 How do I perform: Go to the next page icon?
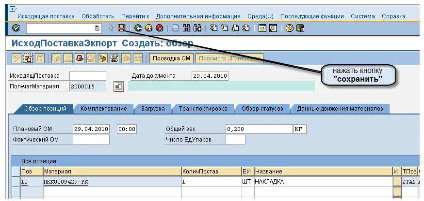coord(235,28)
